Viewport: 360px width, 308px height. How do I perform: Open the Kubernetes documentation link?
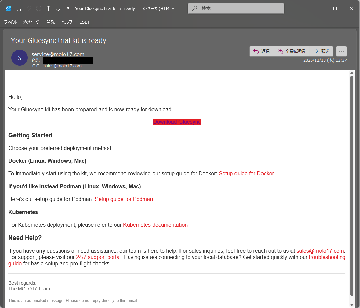coord(155,225)
